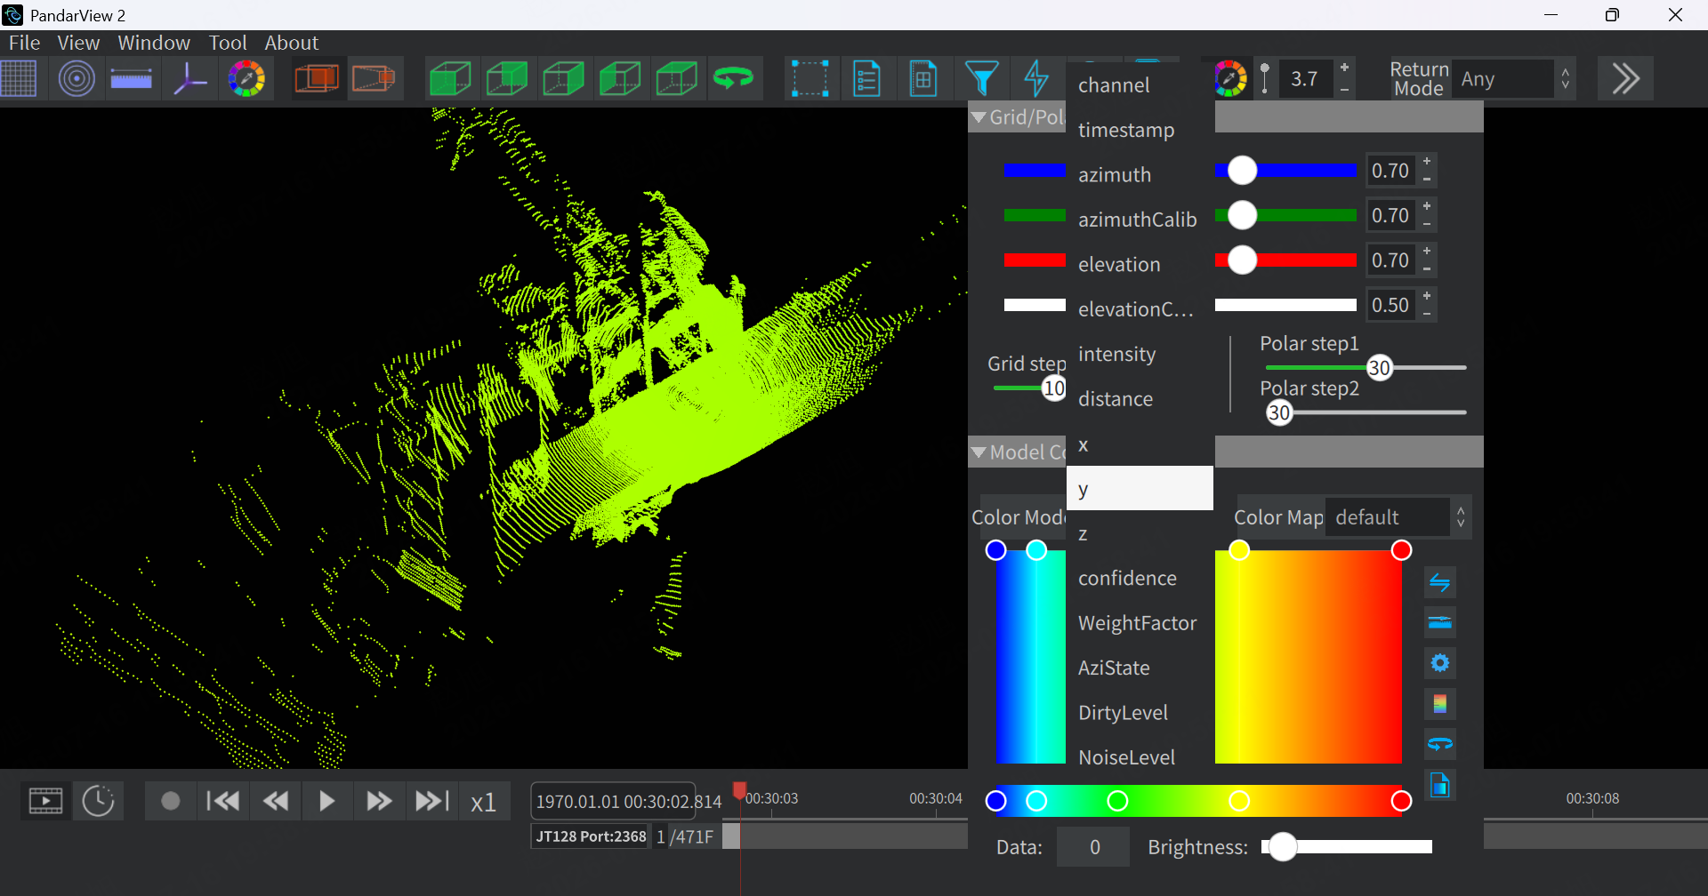This screenshot has width=1708, height=896.
Task: Select the highlighted 'y' list option
Action: click(1140, 488)
